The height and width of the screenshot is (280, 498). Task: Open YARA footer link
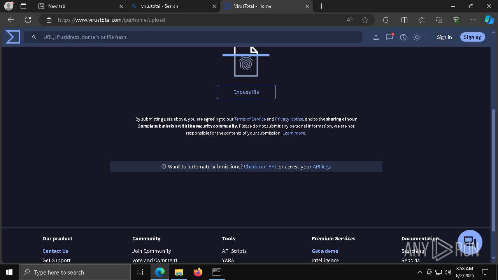click(x=228, y=260)
